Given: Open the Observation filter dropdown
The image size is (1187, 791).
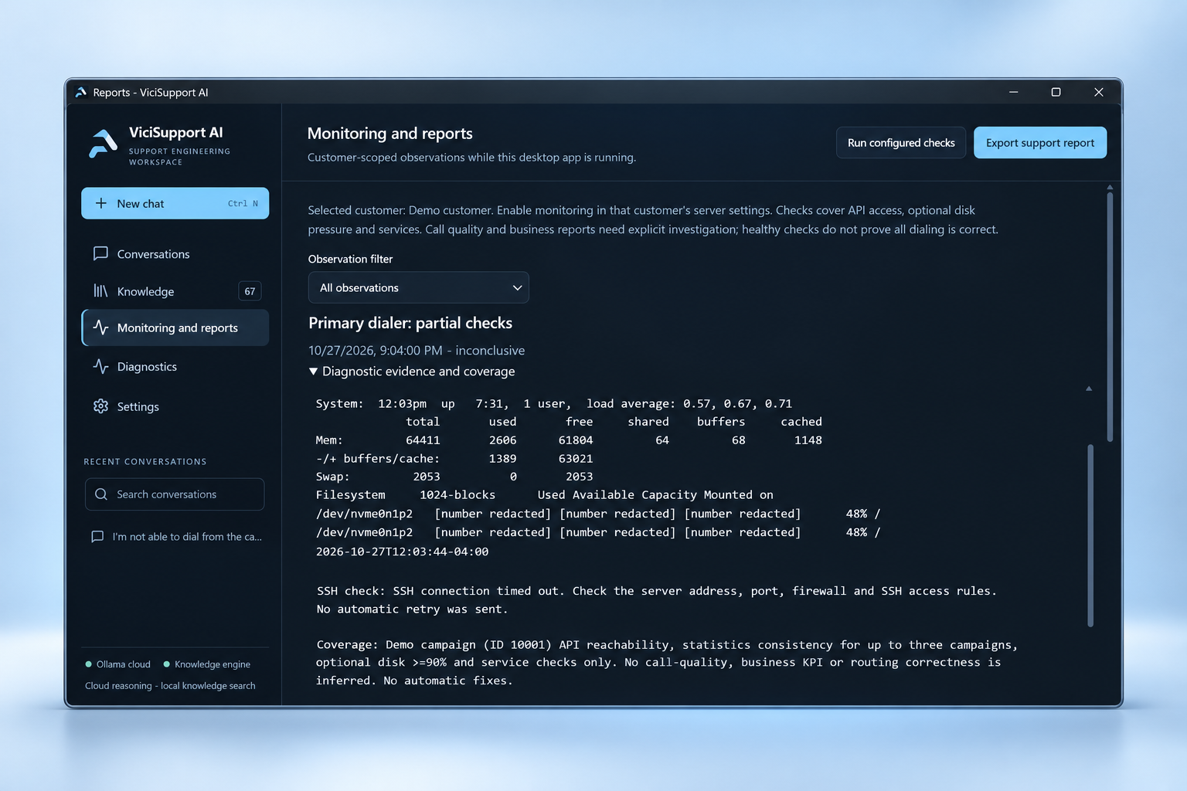Looking at the screenshot, I should (x=419, y=287).
